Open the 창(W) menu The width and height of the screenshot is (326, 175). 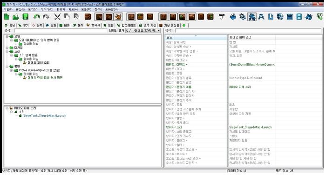(x=98, y=10)
